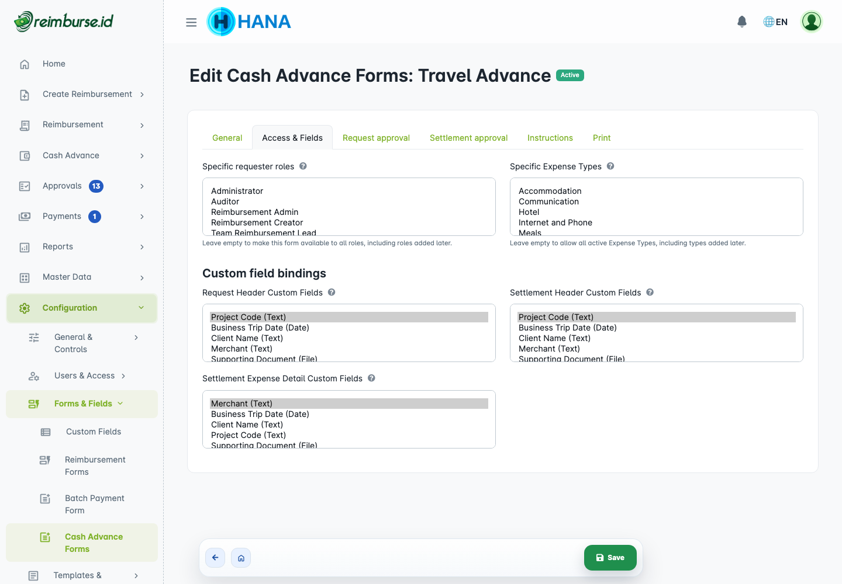Viewport: 842px width, 584px height.
Task: Expand the Payments menu chevron
Action: pyautogui.click(x=142, y=216)
